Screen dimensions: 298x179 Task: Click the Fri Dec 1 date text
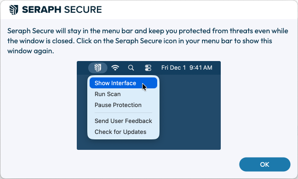tap(173, 67)
